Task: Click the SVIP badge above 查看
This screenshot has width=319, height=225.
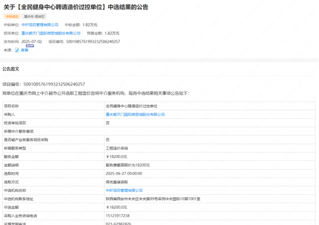Action: point(30,46)
